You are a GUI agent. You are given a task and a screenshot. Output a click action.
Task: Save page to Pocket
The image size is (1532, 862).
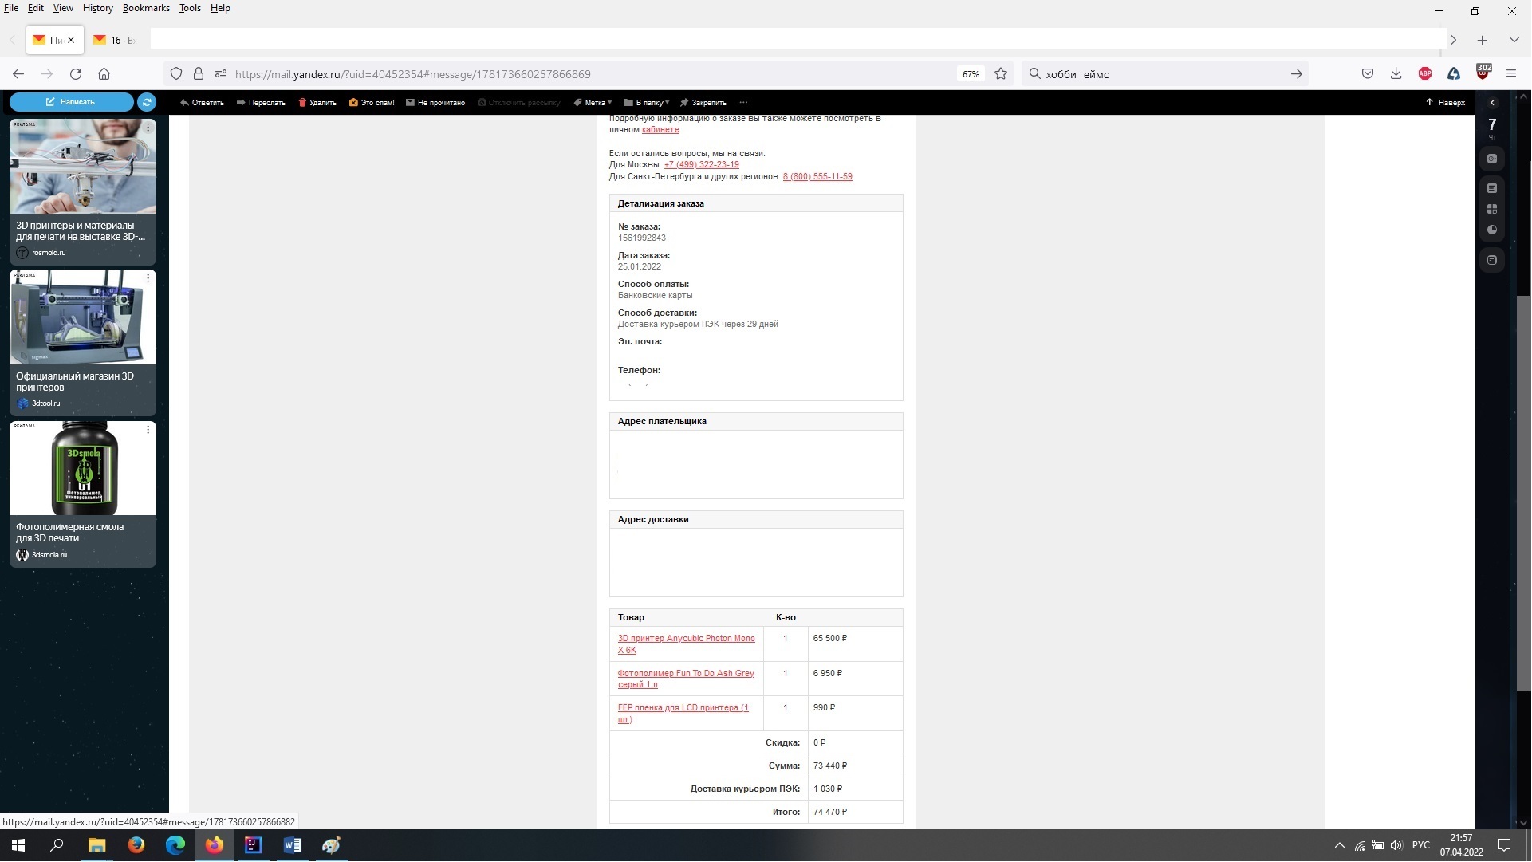pyautogui.click(x=1368, y=74)
